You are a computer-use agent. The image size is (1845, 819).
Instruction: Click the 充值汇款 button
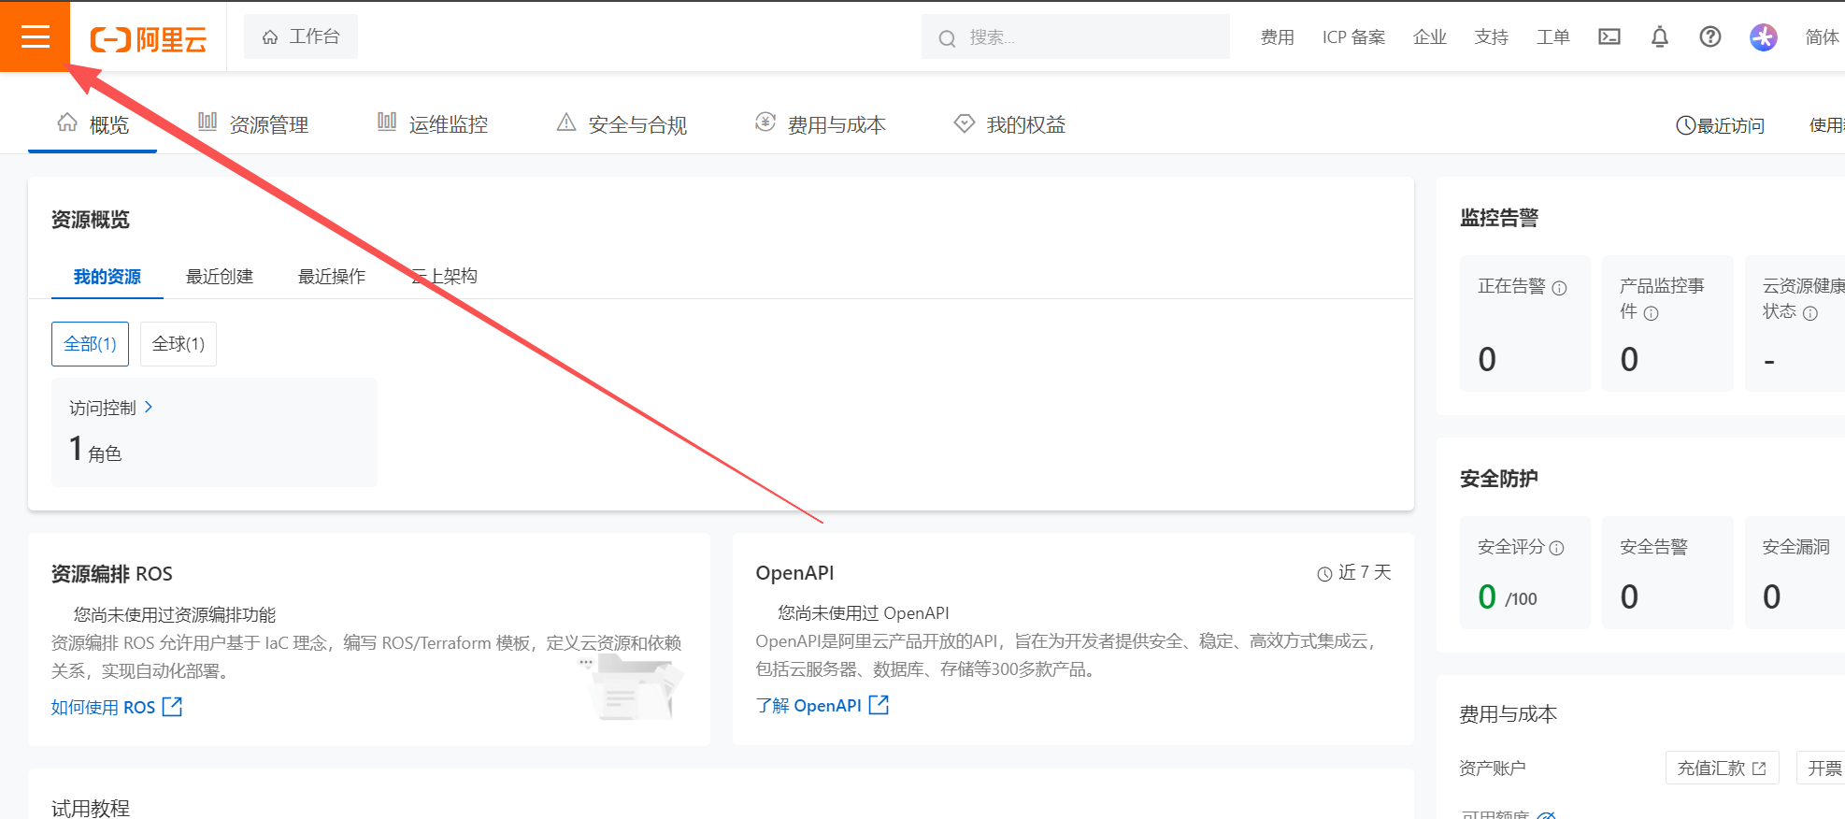pos(1722,769)
